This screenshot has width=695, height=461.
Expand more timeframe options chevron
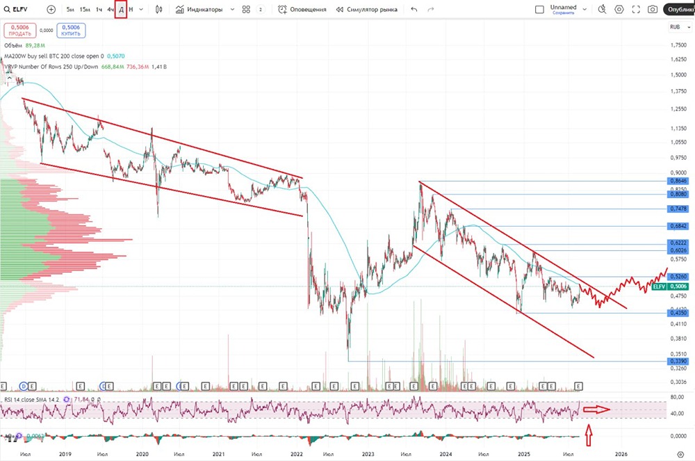coord(141,9)
